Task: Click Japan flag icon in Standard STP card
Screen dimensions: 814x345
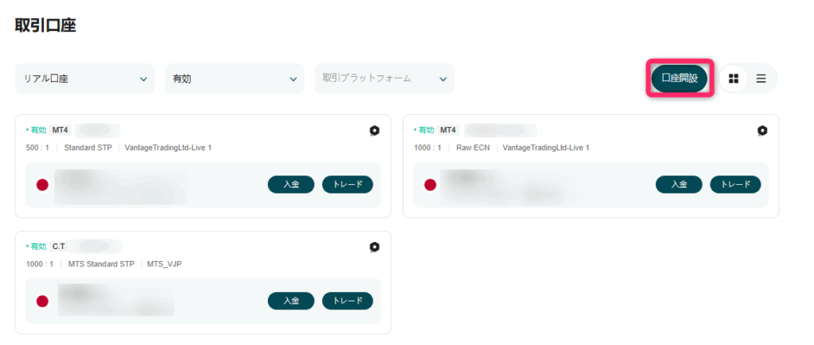Action: tap(42, 185)
